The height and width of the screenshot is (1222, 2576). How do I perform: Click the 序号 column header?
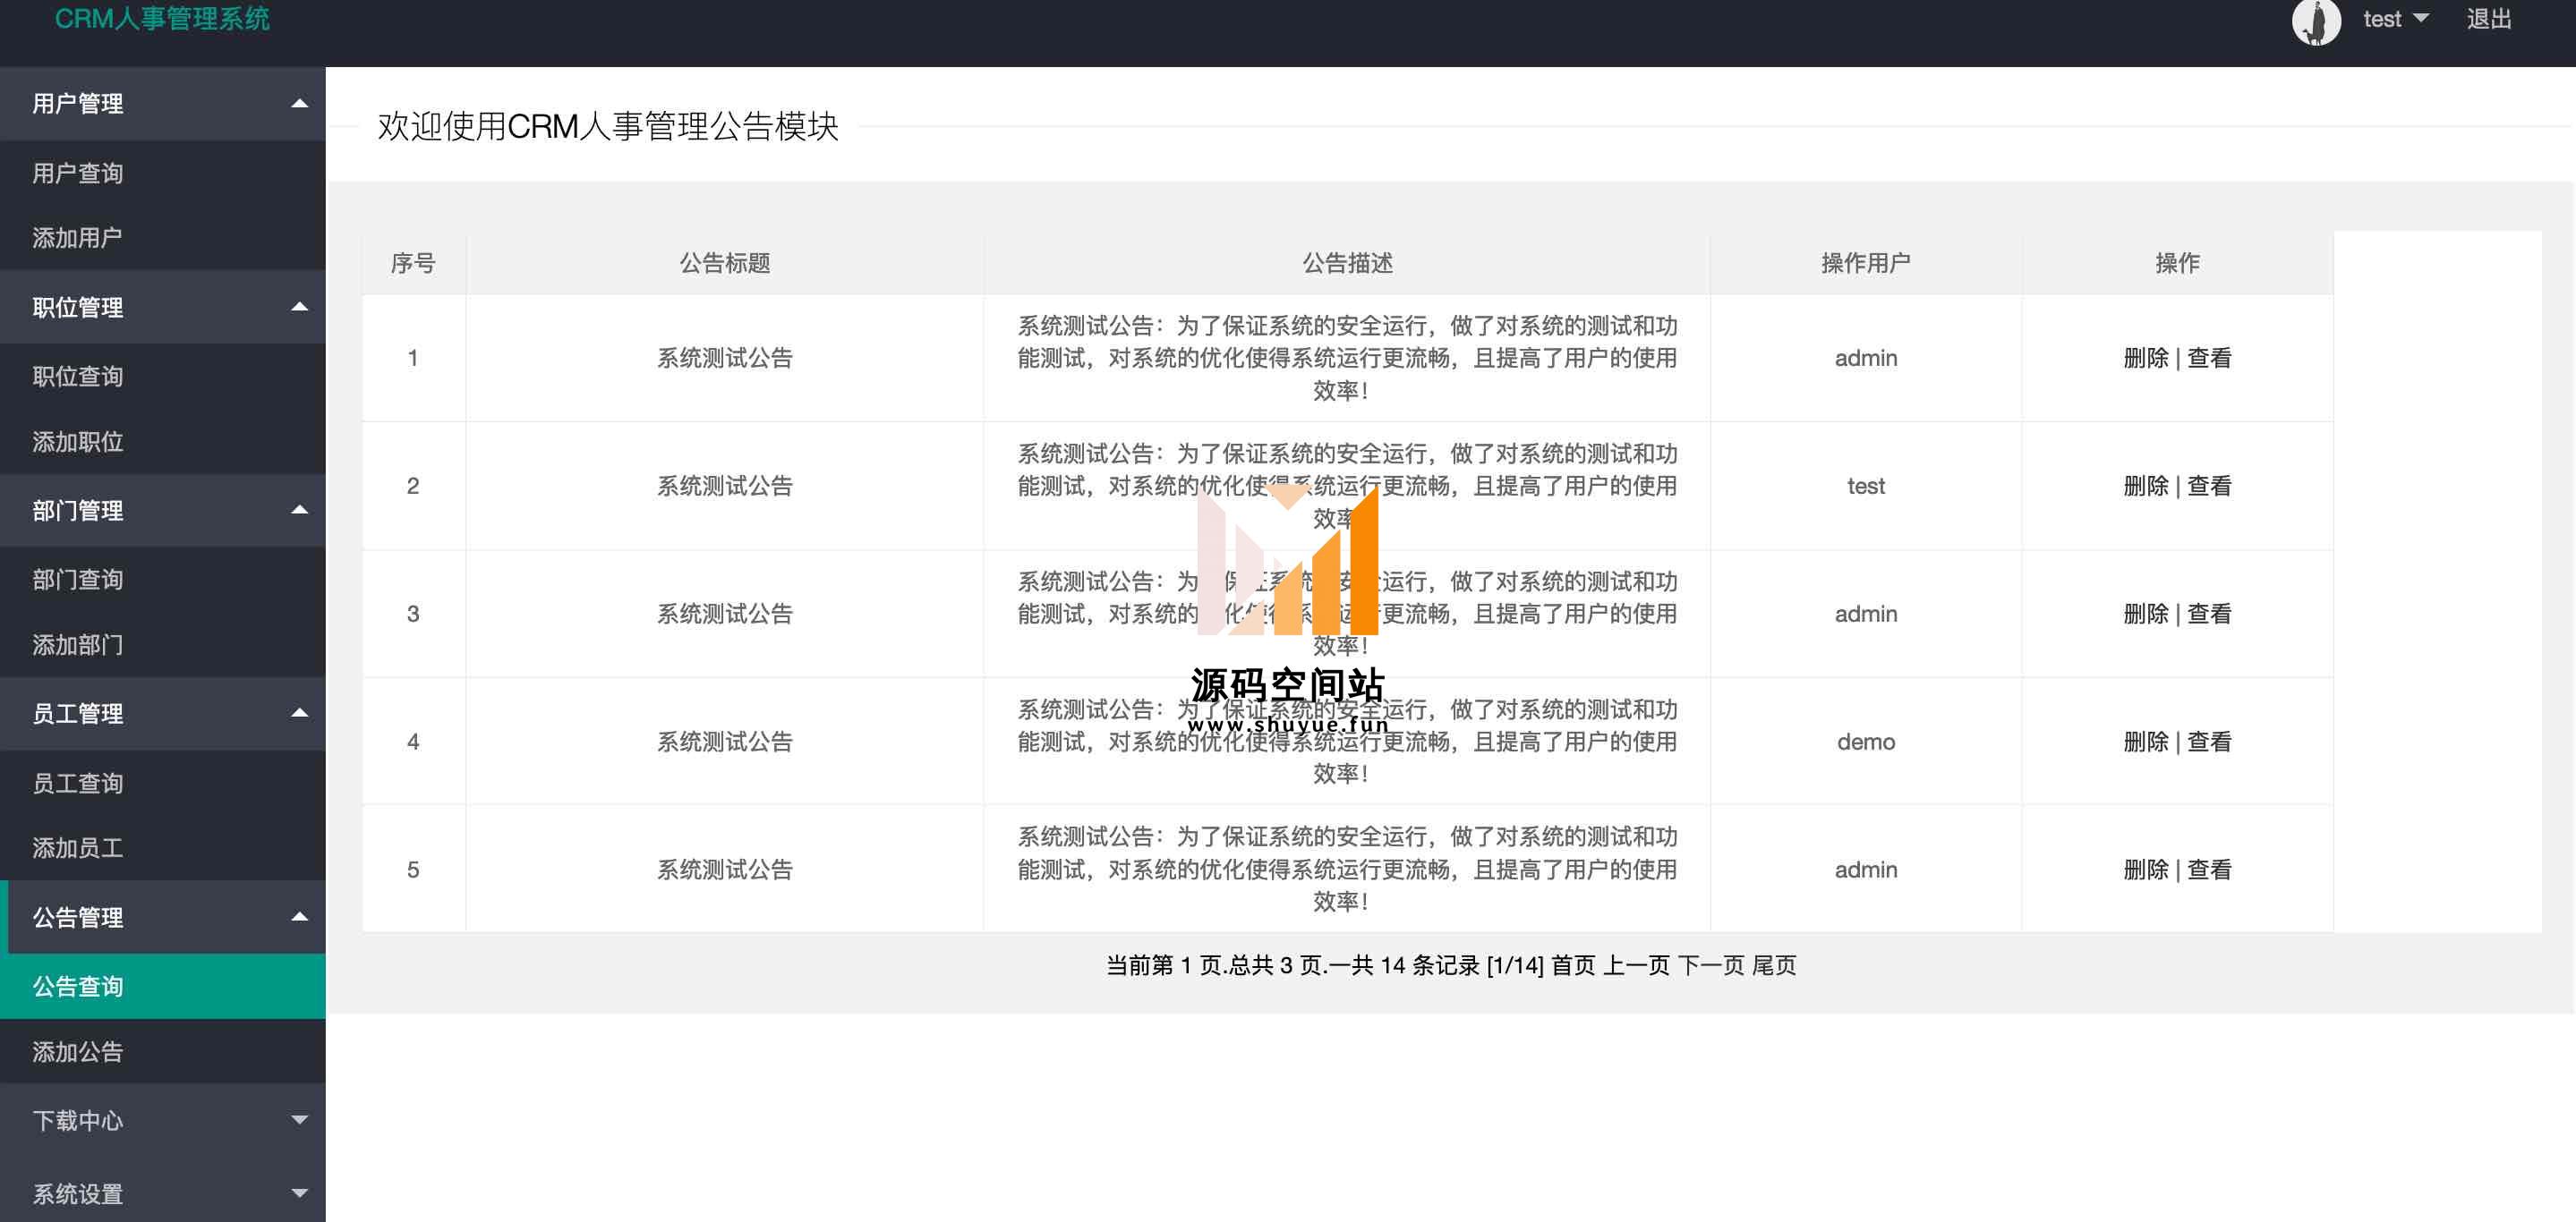[x=413, y=263]
